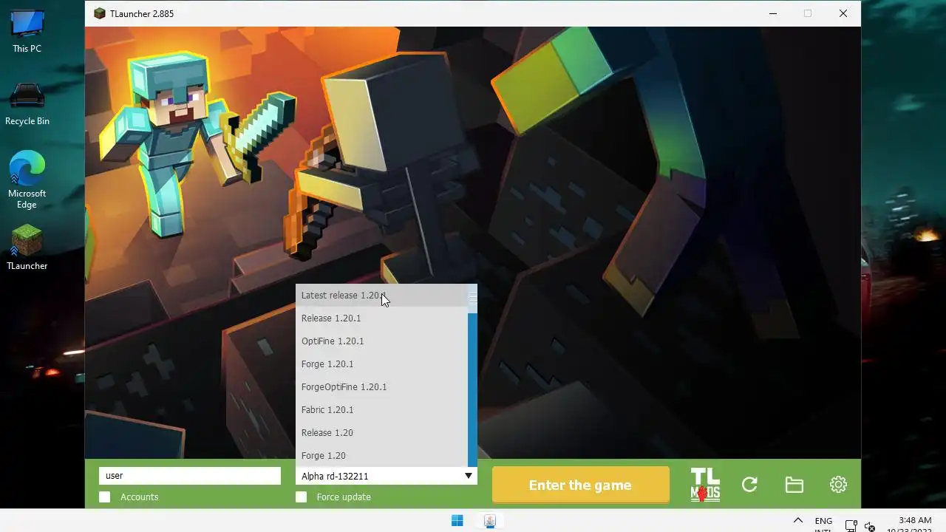The image size is (946, 532).
Task: Select Fabric 1.20.1 version
Action: coord(381,410)
